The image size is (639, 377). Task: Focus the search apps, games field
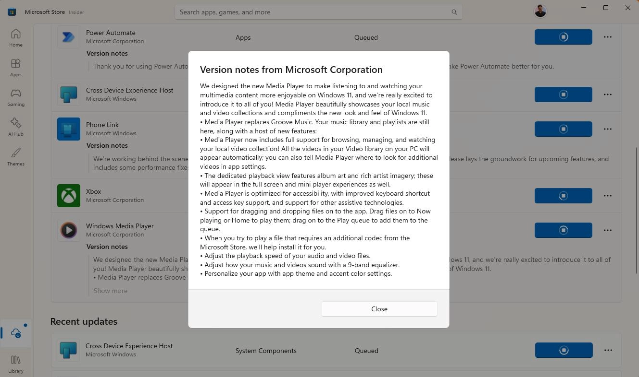(x=318, y=12)
